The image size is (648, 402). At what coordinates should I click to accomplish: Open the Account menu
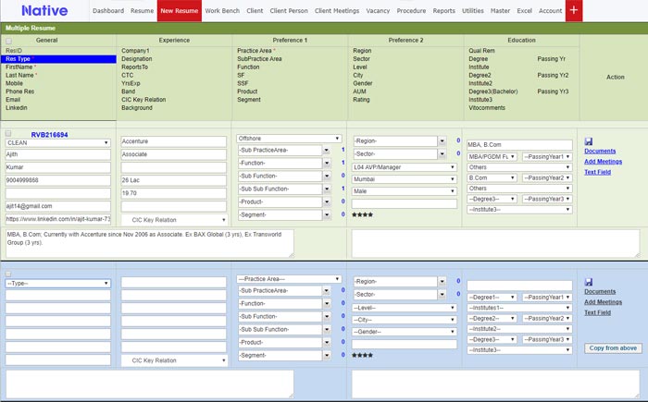point(550,11)
